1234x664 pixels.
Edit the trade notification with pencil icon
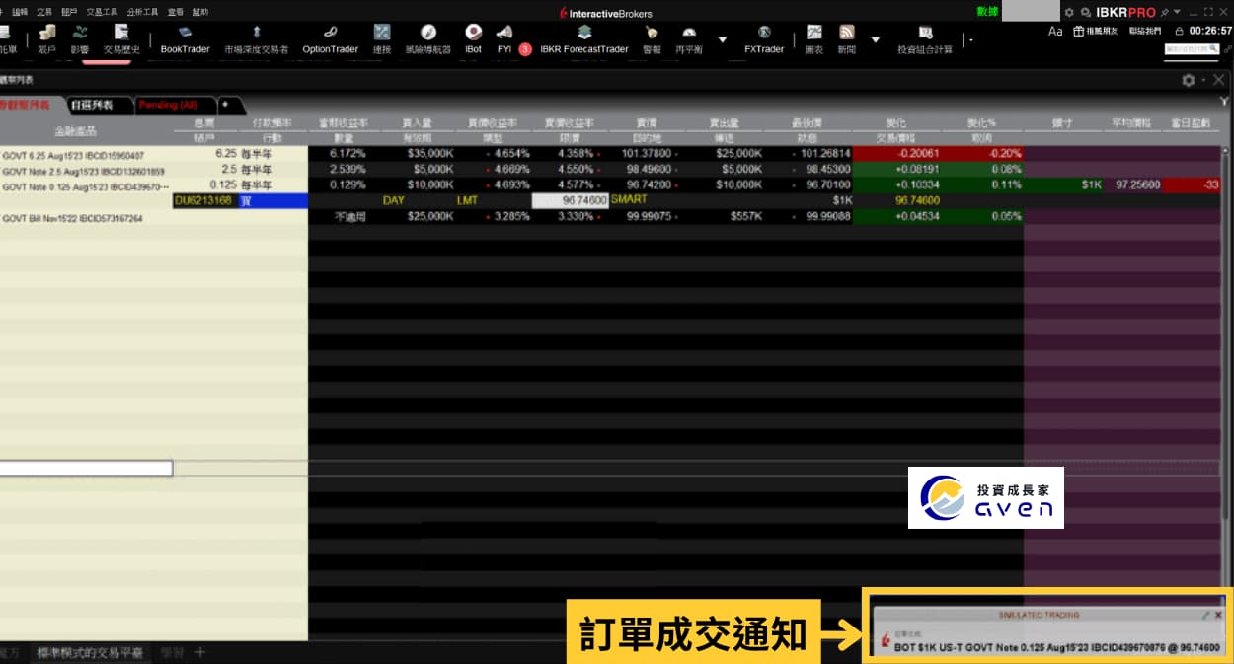tap(1204, 615)
